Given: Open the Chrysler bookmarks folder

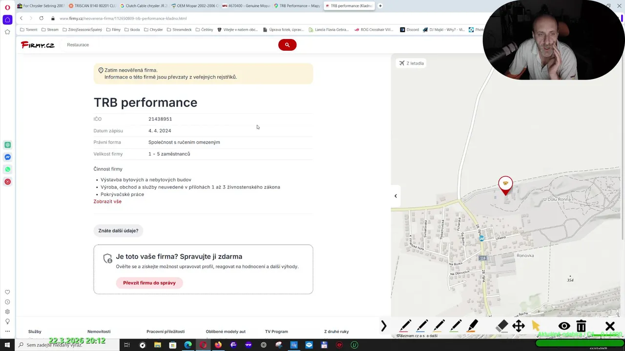Looking at the screenshot, I should pos(153,30).
